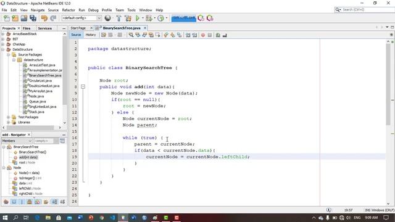
Task: Click the Debug Project icon
Action: (x=149, y=18)
